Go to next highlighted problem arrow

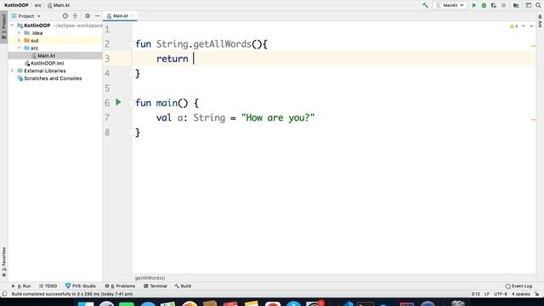coord(531,26)
